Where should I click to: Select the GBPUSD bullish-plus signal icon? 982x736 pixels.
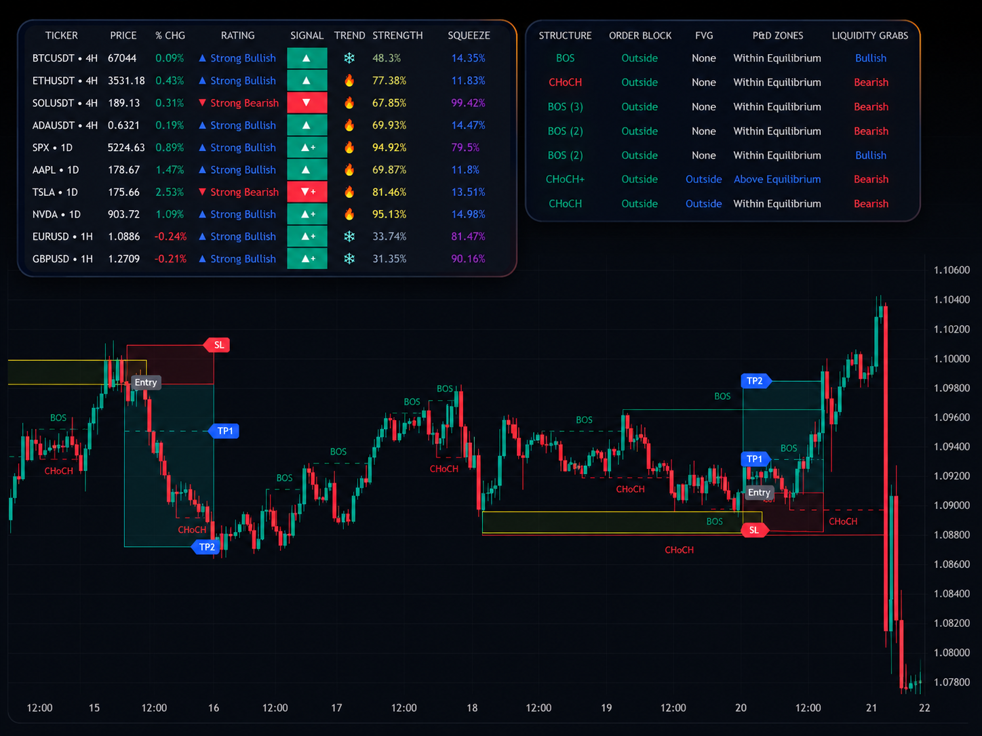point(307,259)
